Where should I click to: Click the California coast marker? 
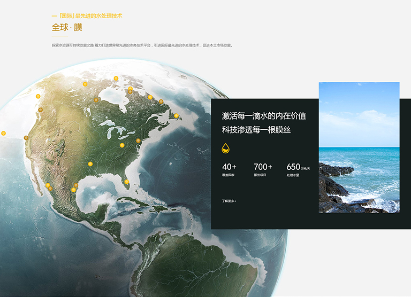pos(26,138)
